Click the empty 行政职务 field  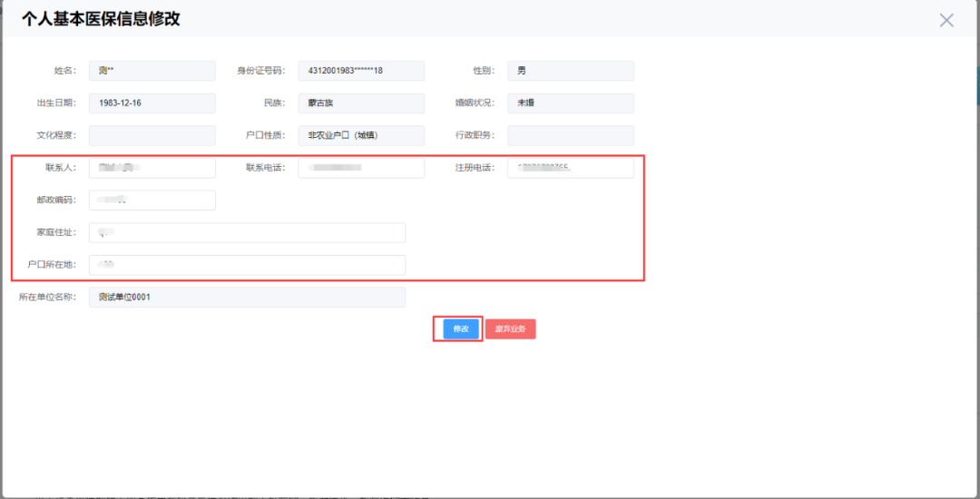[x=570, y=136]
